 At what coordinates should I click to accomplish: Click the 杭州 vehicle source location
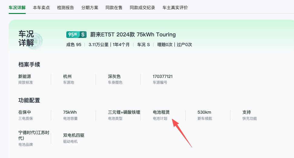pos(67,76)
